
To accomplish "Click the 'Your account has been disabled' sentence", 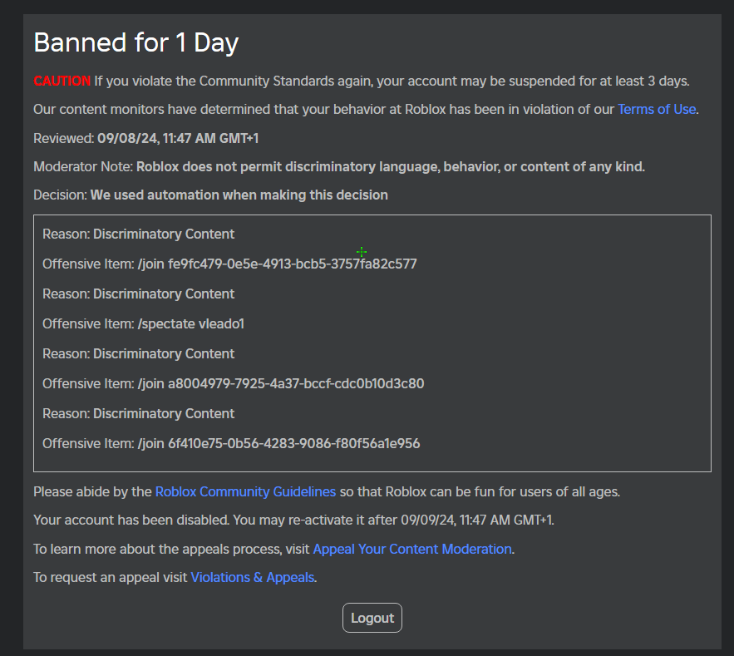I will 294,520.
